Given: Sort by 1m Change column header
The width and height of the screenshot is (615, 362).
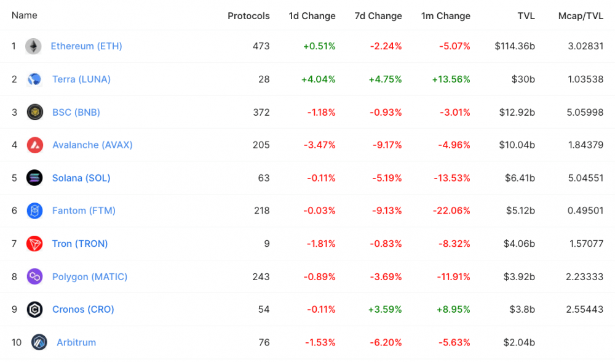Looking at the screenshot, I should click(x=445, y=16).
